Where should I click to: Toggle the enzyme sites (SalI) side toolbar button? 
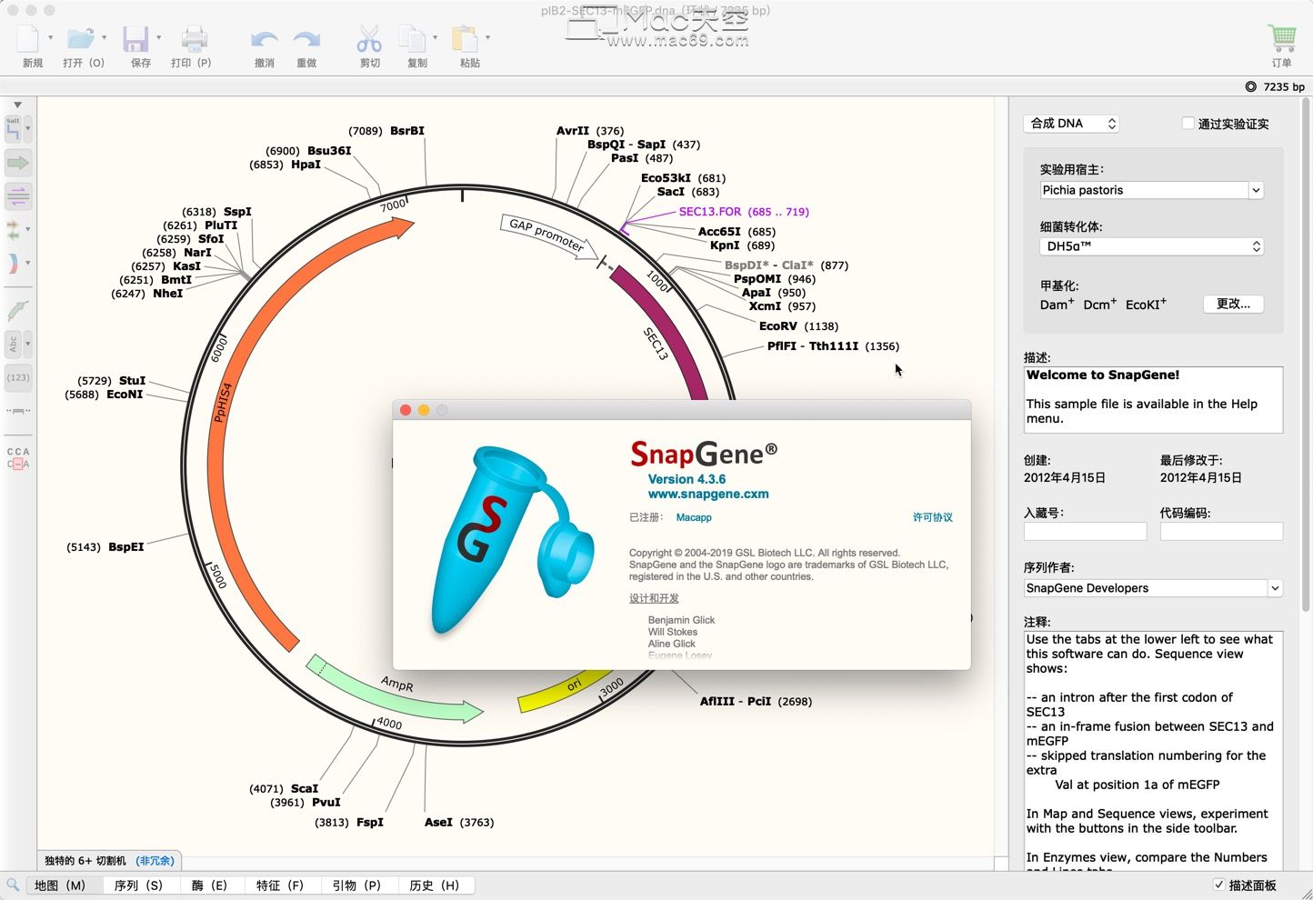pyautogui.click(x=14, y=129)
